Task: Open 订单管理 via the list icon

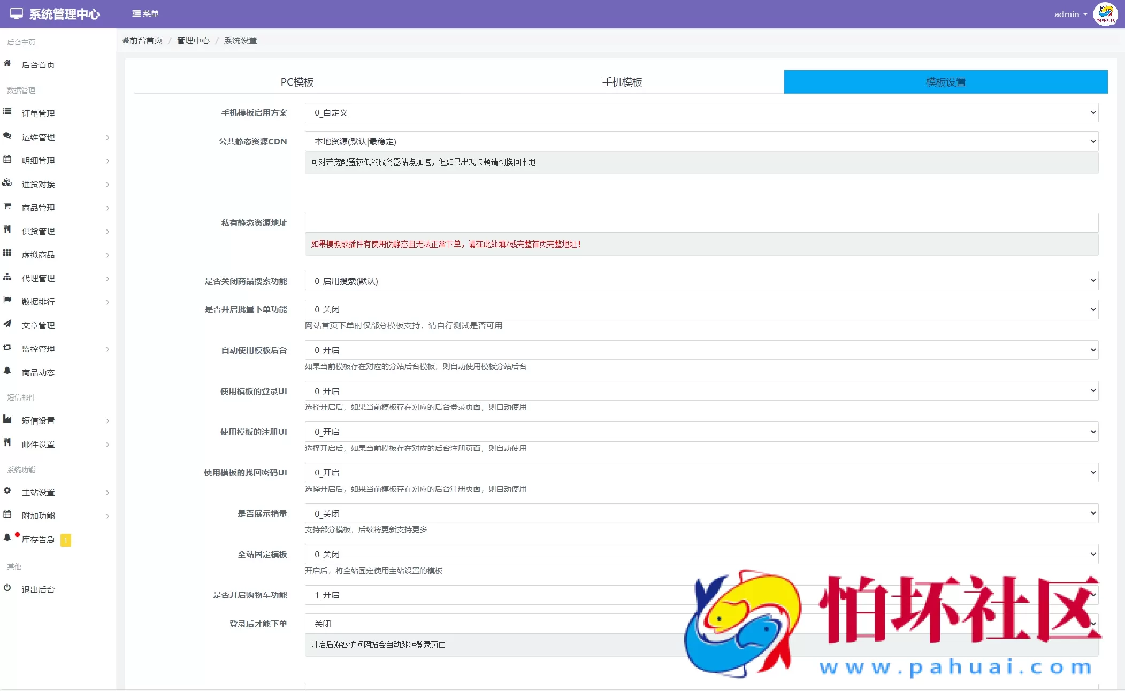Action: coord(7,111)
